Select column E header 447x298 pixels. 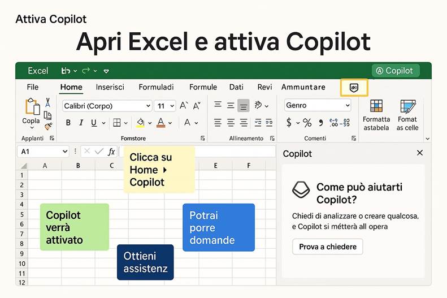[x=215, y=166]
